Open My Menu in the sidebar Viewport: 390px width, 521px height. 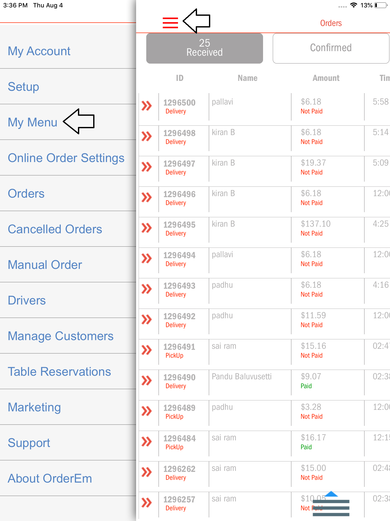click(33, 122)
